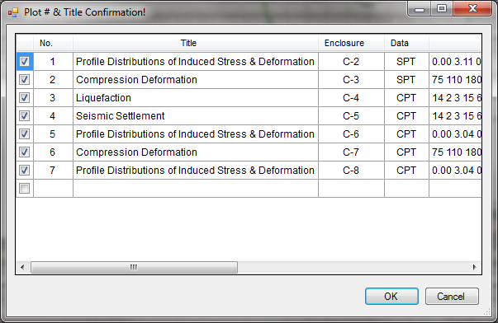The height and width of the screenshot is (323, 498).
Task: Uncheck the row 1 checkbox
Action: pyautogui.click(x=25, y=61)
